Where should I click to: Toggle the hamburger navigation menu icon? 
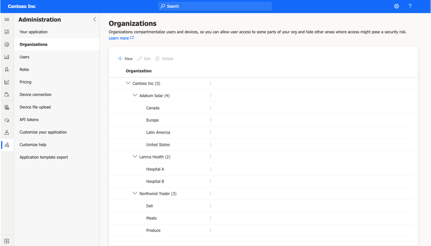pyautogui.click(x=7, y=19)
